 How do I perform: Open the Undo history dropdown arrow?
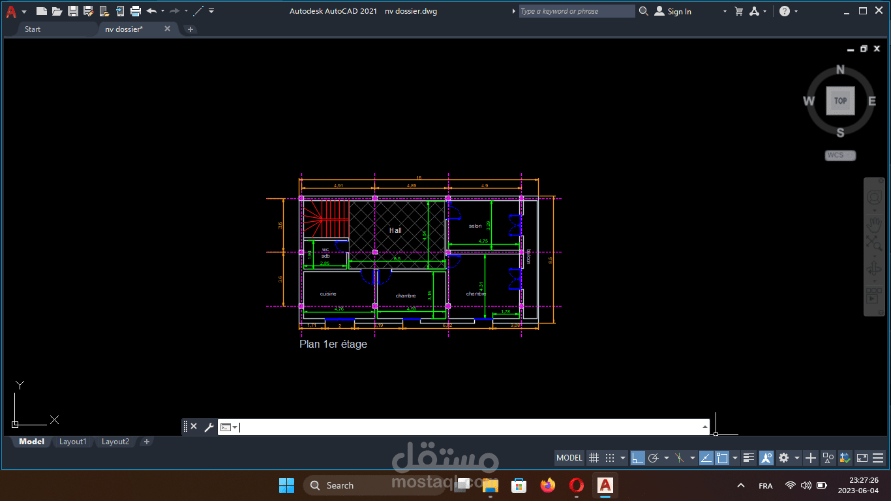tap(162, 11)
